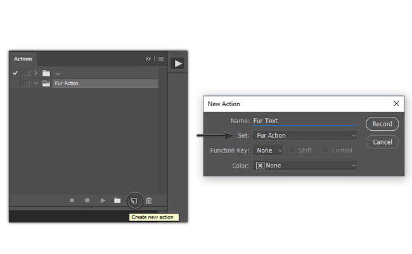
Task: Toggle dialog box for the '...' action set
Action: click(x=26, y=73)
